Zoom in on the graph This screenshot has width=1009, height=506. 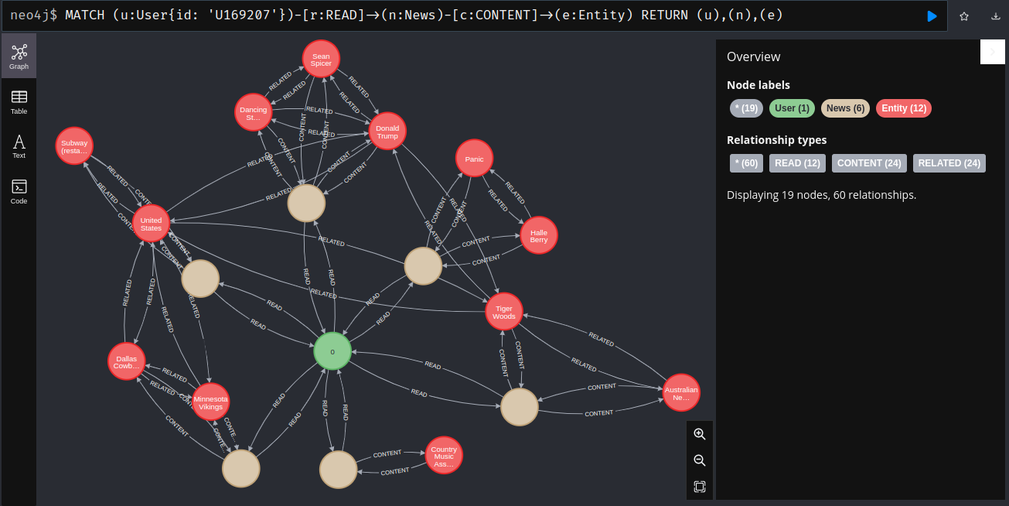coord(700,434)
